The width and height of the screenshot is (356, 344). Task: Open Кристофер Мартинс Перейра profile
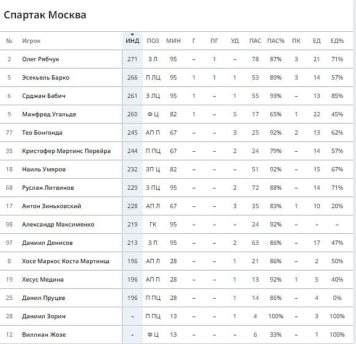[x=66, y=151]
